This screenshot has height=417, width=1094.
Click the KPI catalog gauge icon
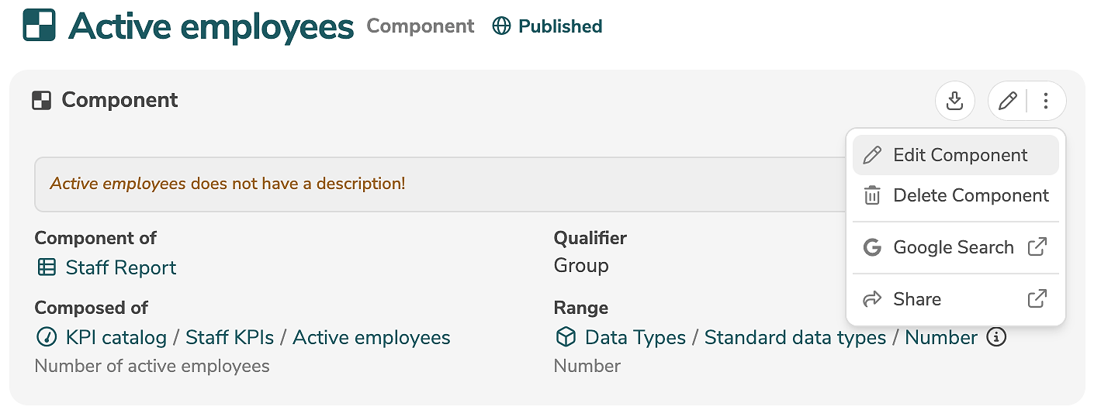pyautogui.click(x=47, y=338)
